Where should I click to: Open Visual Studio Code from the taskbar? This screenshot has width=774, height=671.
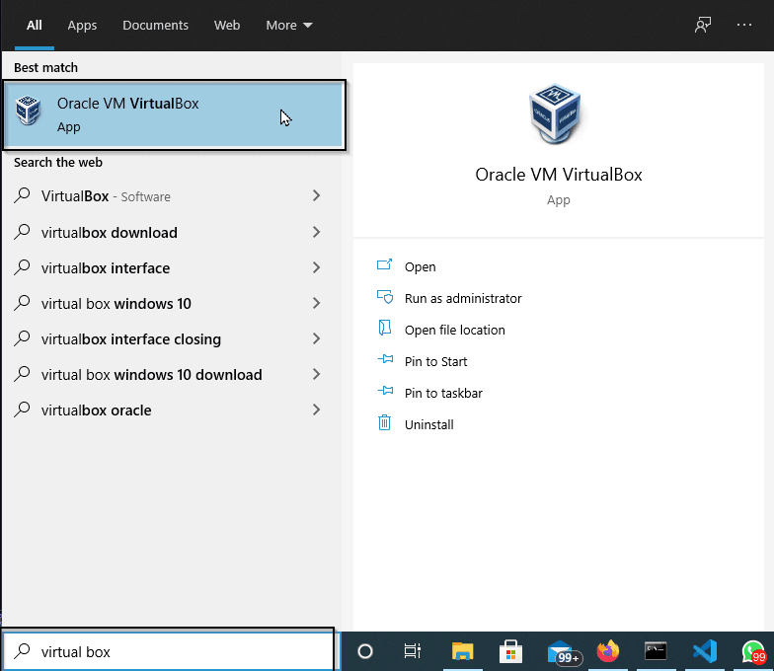[x=705, y=651]
